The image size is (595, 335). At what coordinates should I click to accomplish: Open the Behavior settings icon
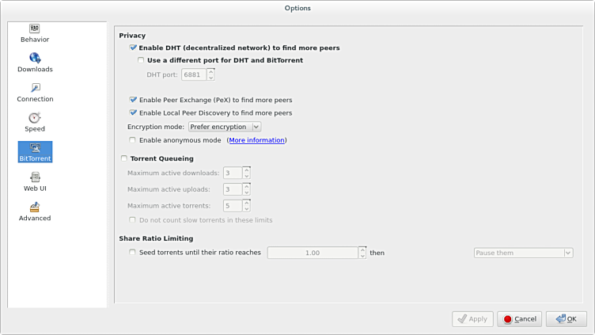[x=35, y=29]
